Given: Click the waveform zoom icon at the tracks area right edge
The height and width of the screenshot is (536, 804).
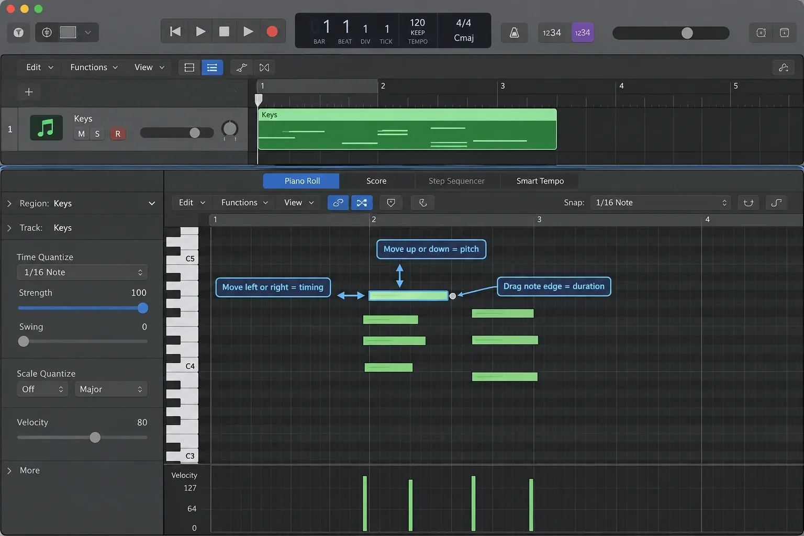Looking at the screenshot, I should [784, 68].
